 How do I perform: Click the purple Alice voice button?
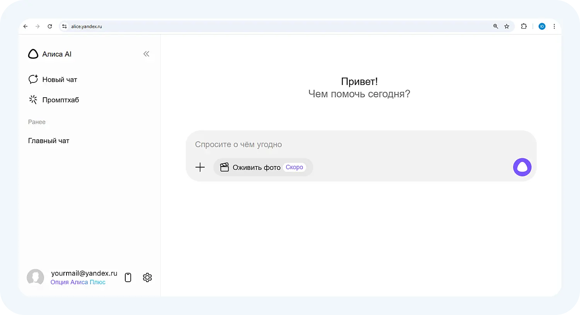(x=522, y=167)
